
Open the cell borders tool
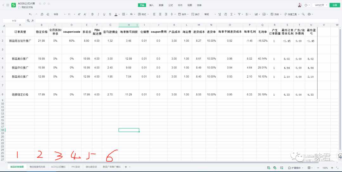coord(123,14)
